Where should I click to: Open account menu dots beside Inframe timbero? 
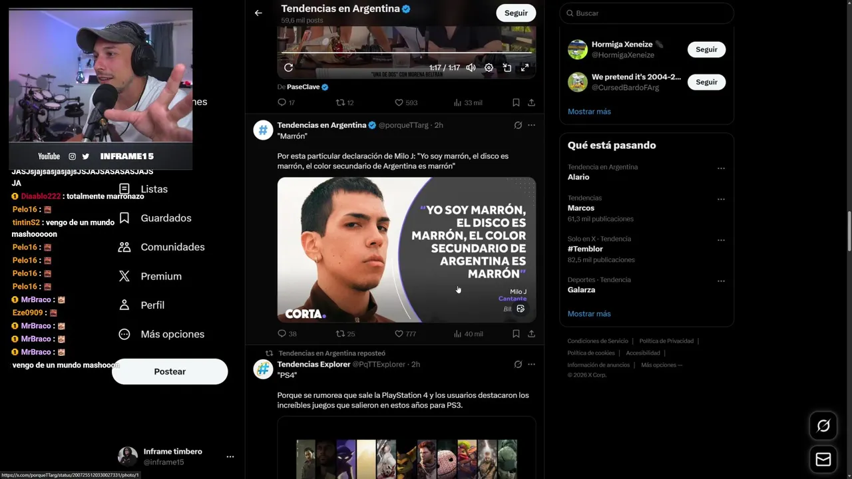click(x=230, y=457)
